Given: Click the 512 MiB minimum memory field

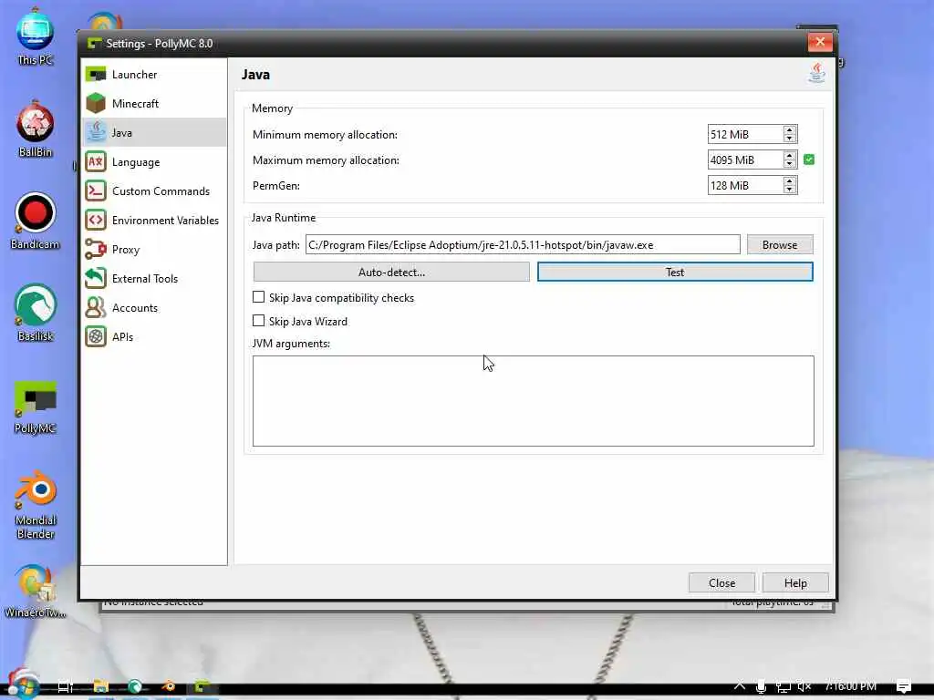Looking at the screenshot, I should tap(745, 135).
